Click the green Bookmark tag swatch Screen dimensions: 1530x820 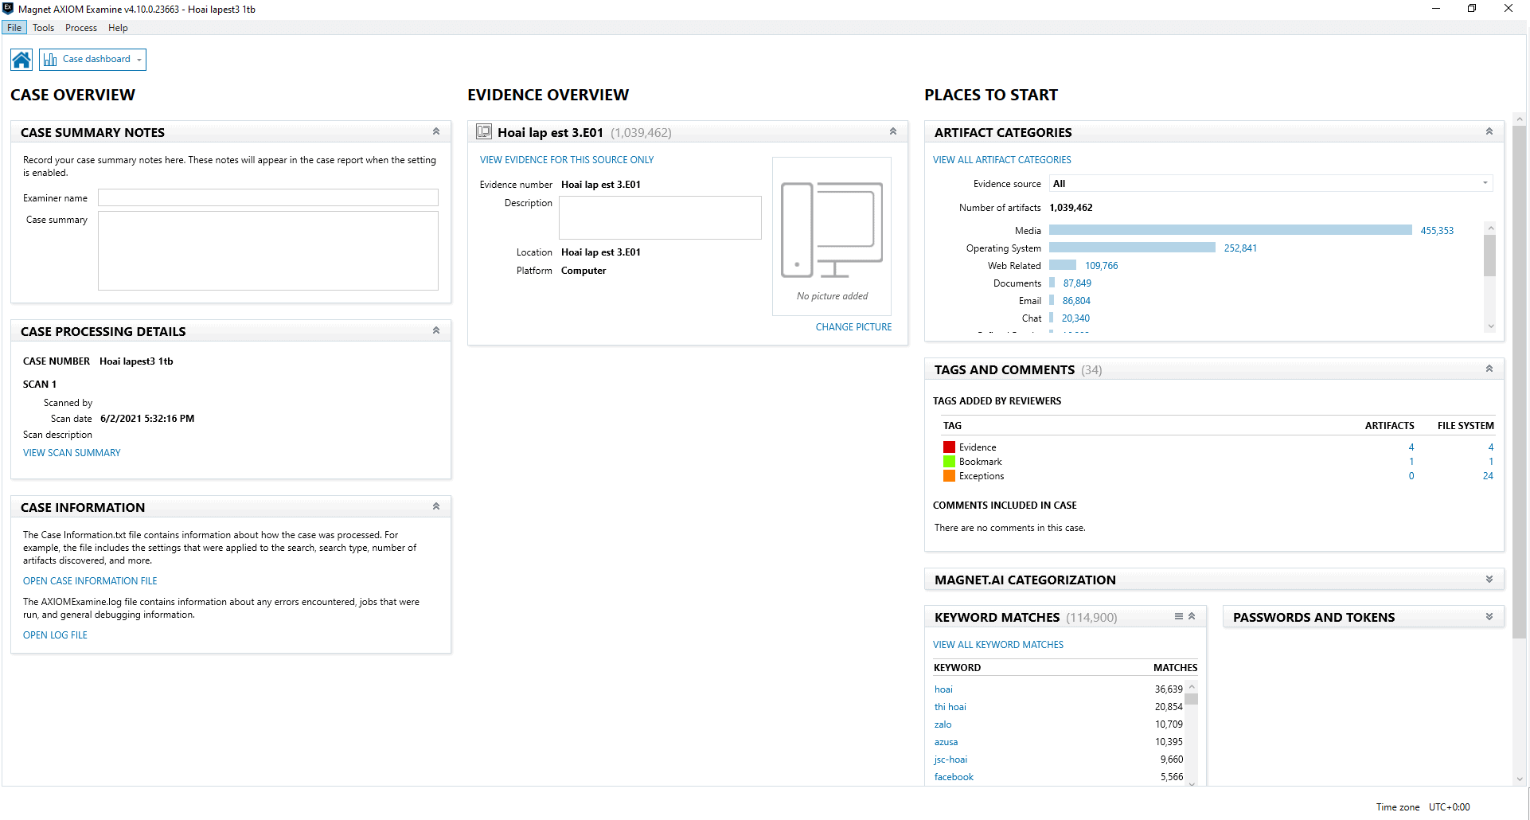coord(949,462)
